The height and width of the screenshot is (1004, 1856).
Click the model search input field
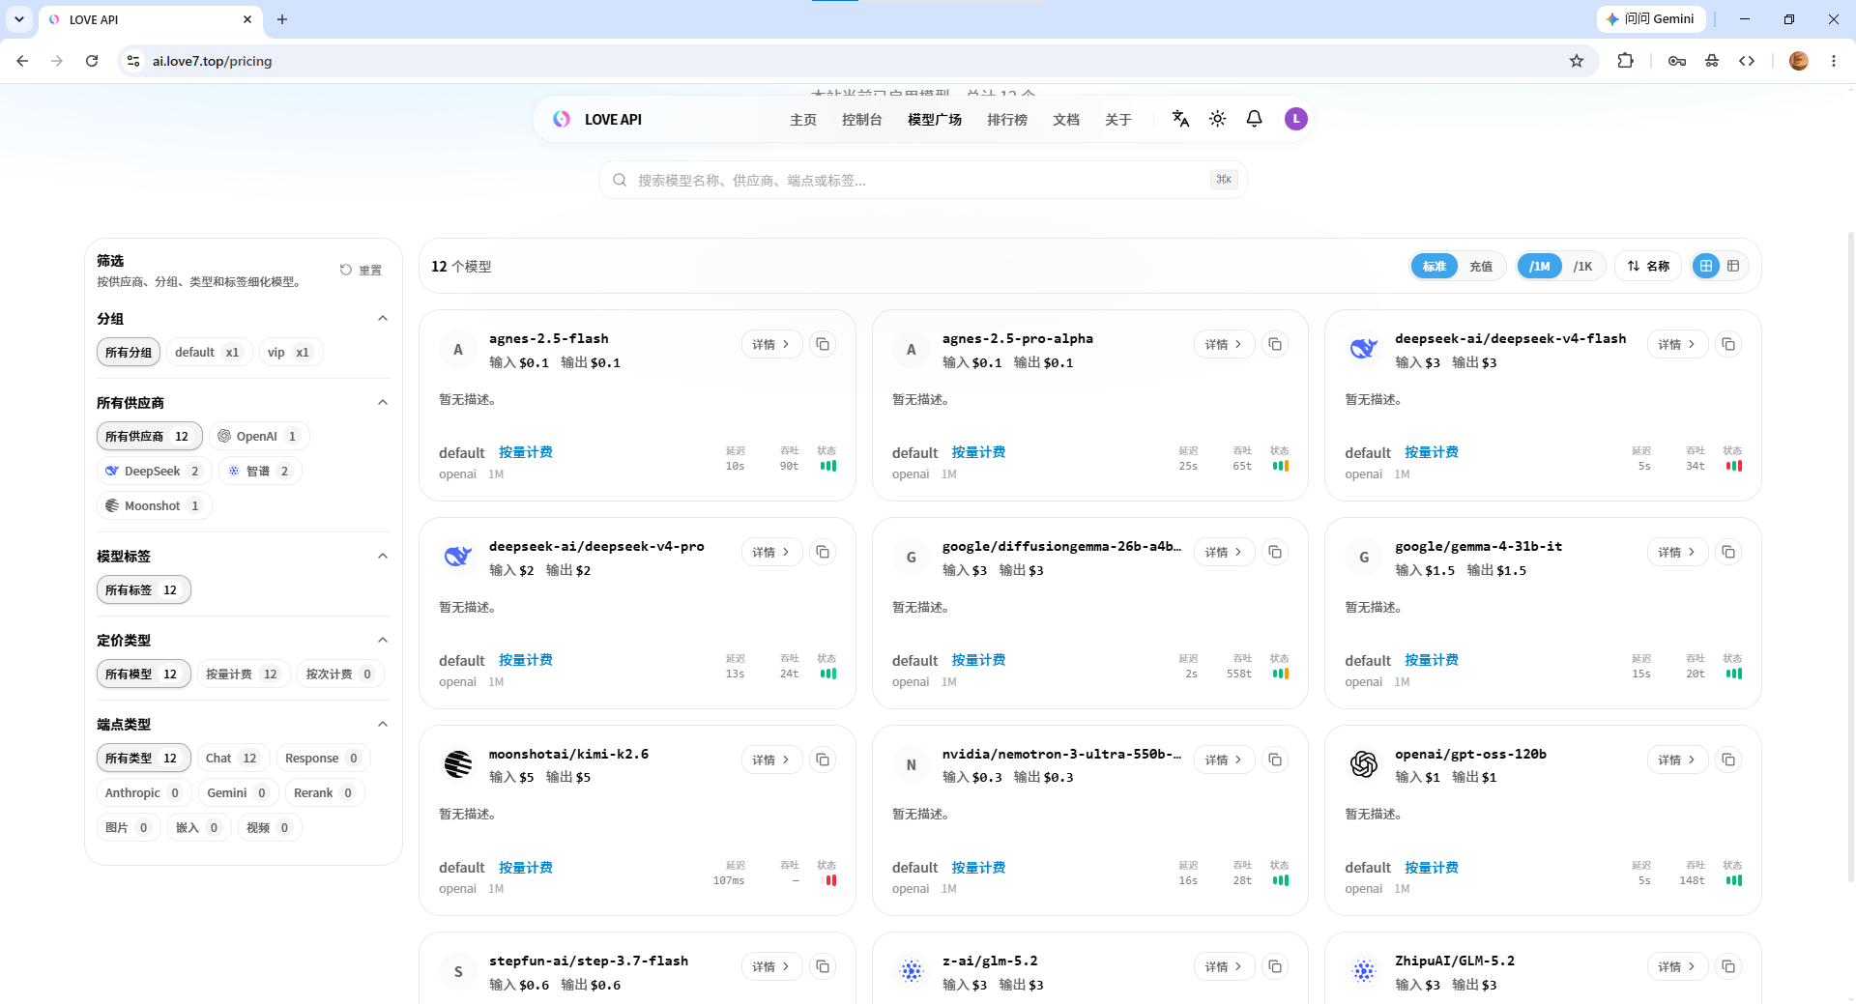tap(923, 180)
